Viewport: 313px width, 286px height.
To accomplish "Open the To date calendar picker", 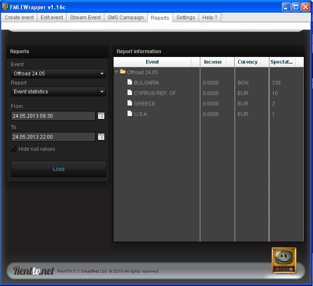I will pos(101,137).
